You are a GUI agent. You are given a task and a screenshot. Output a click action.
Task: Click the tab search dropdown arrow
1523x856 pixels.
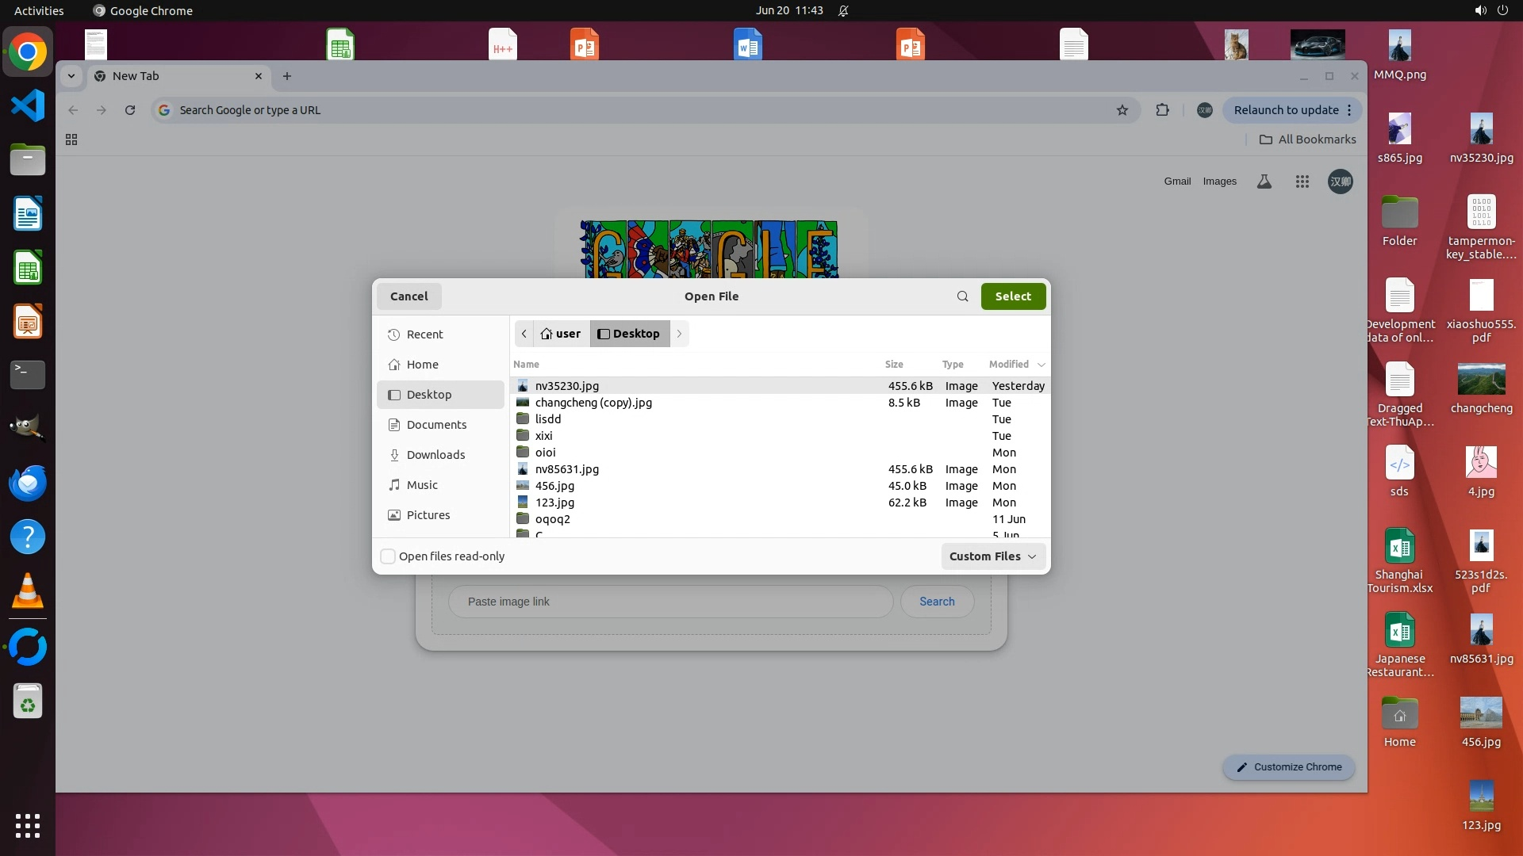[x=71, y=76]
